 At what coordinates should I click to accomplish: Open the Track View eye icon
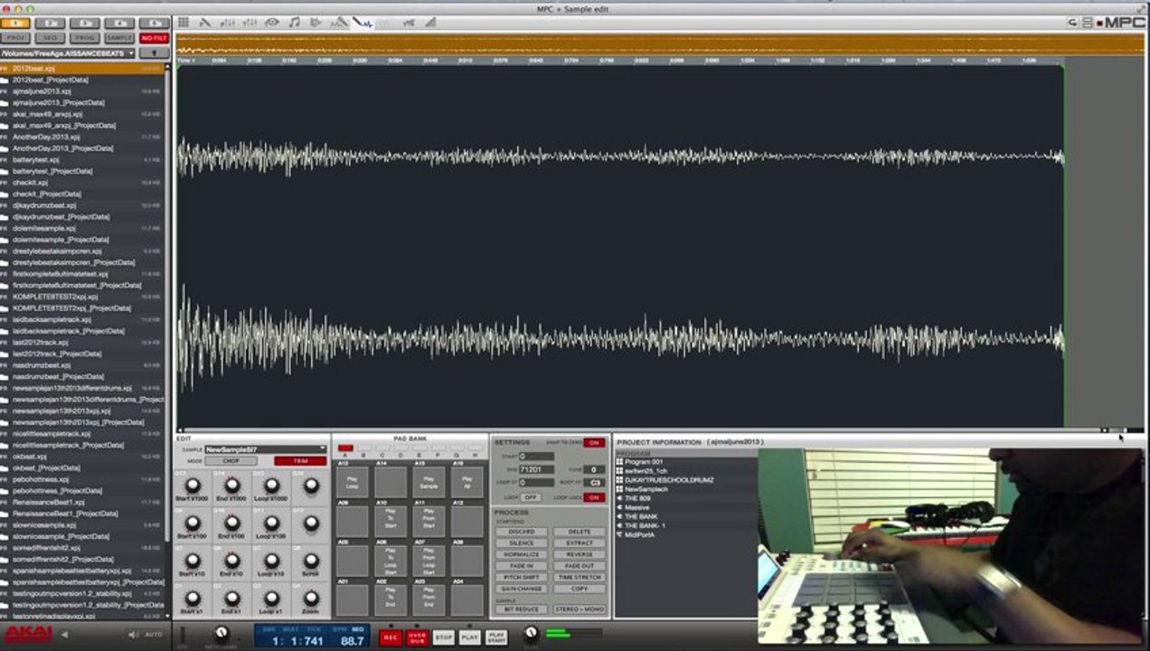point(272,23)
